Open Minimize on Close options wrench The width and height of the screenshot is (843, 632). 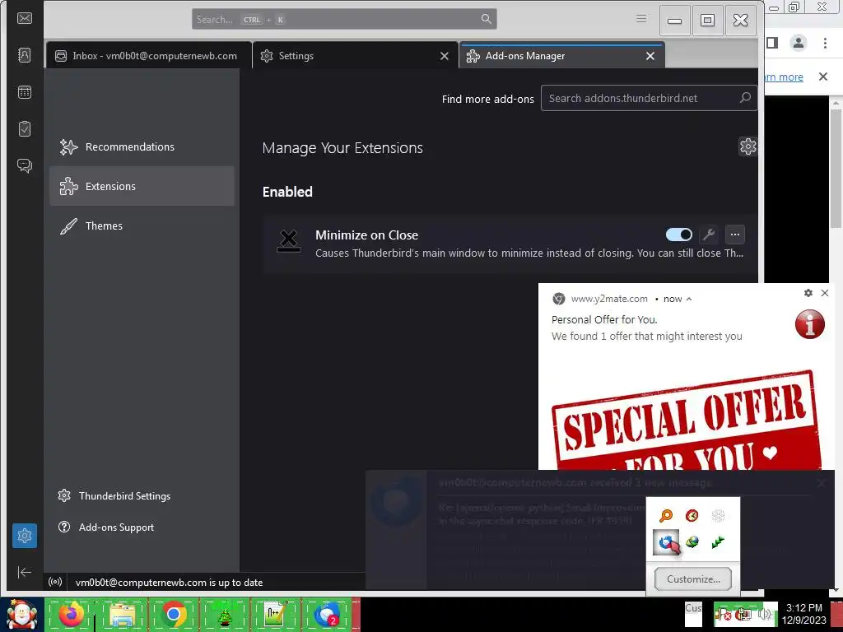709,235
